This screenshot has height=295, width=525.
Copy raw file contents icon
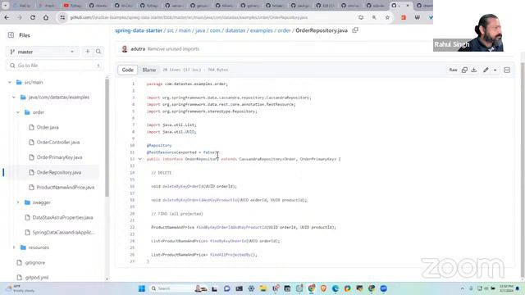tap(464, 70)
